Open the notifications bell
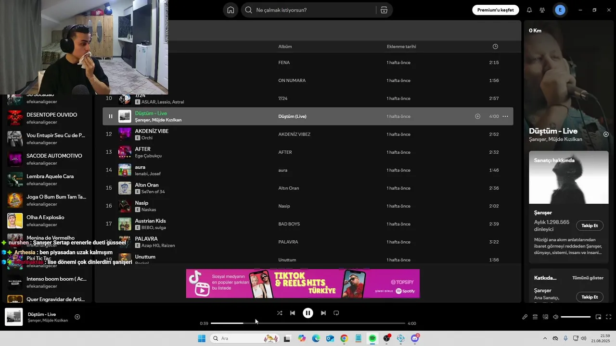Screen dimensions: 616x346 click(529, 10)
